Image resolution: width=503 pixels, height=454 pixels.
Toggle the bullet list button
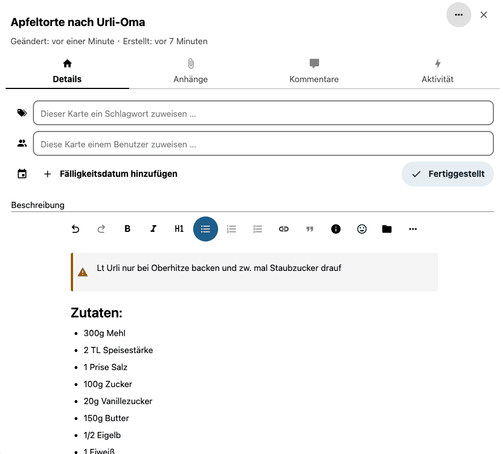[x=206, y=229]
